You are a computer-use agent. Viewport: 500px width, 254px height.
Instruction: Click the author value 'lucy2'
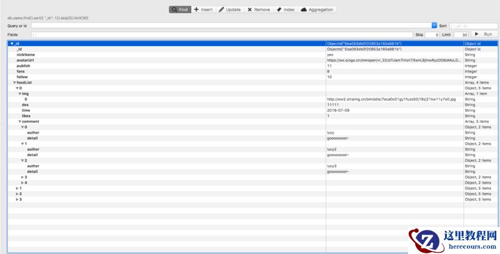[x=332, y=149]
